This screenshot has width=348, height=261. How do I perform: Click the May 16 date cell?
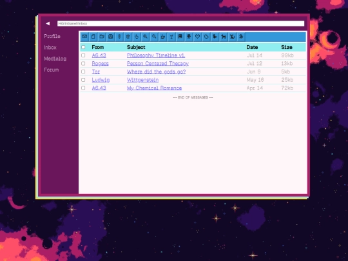click(x=255, y=80)
